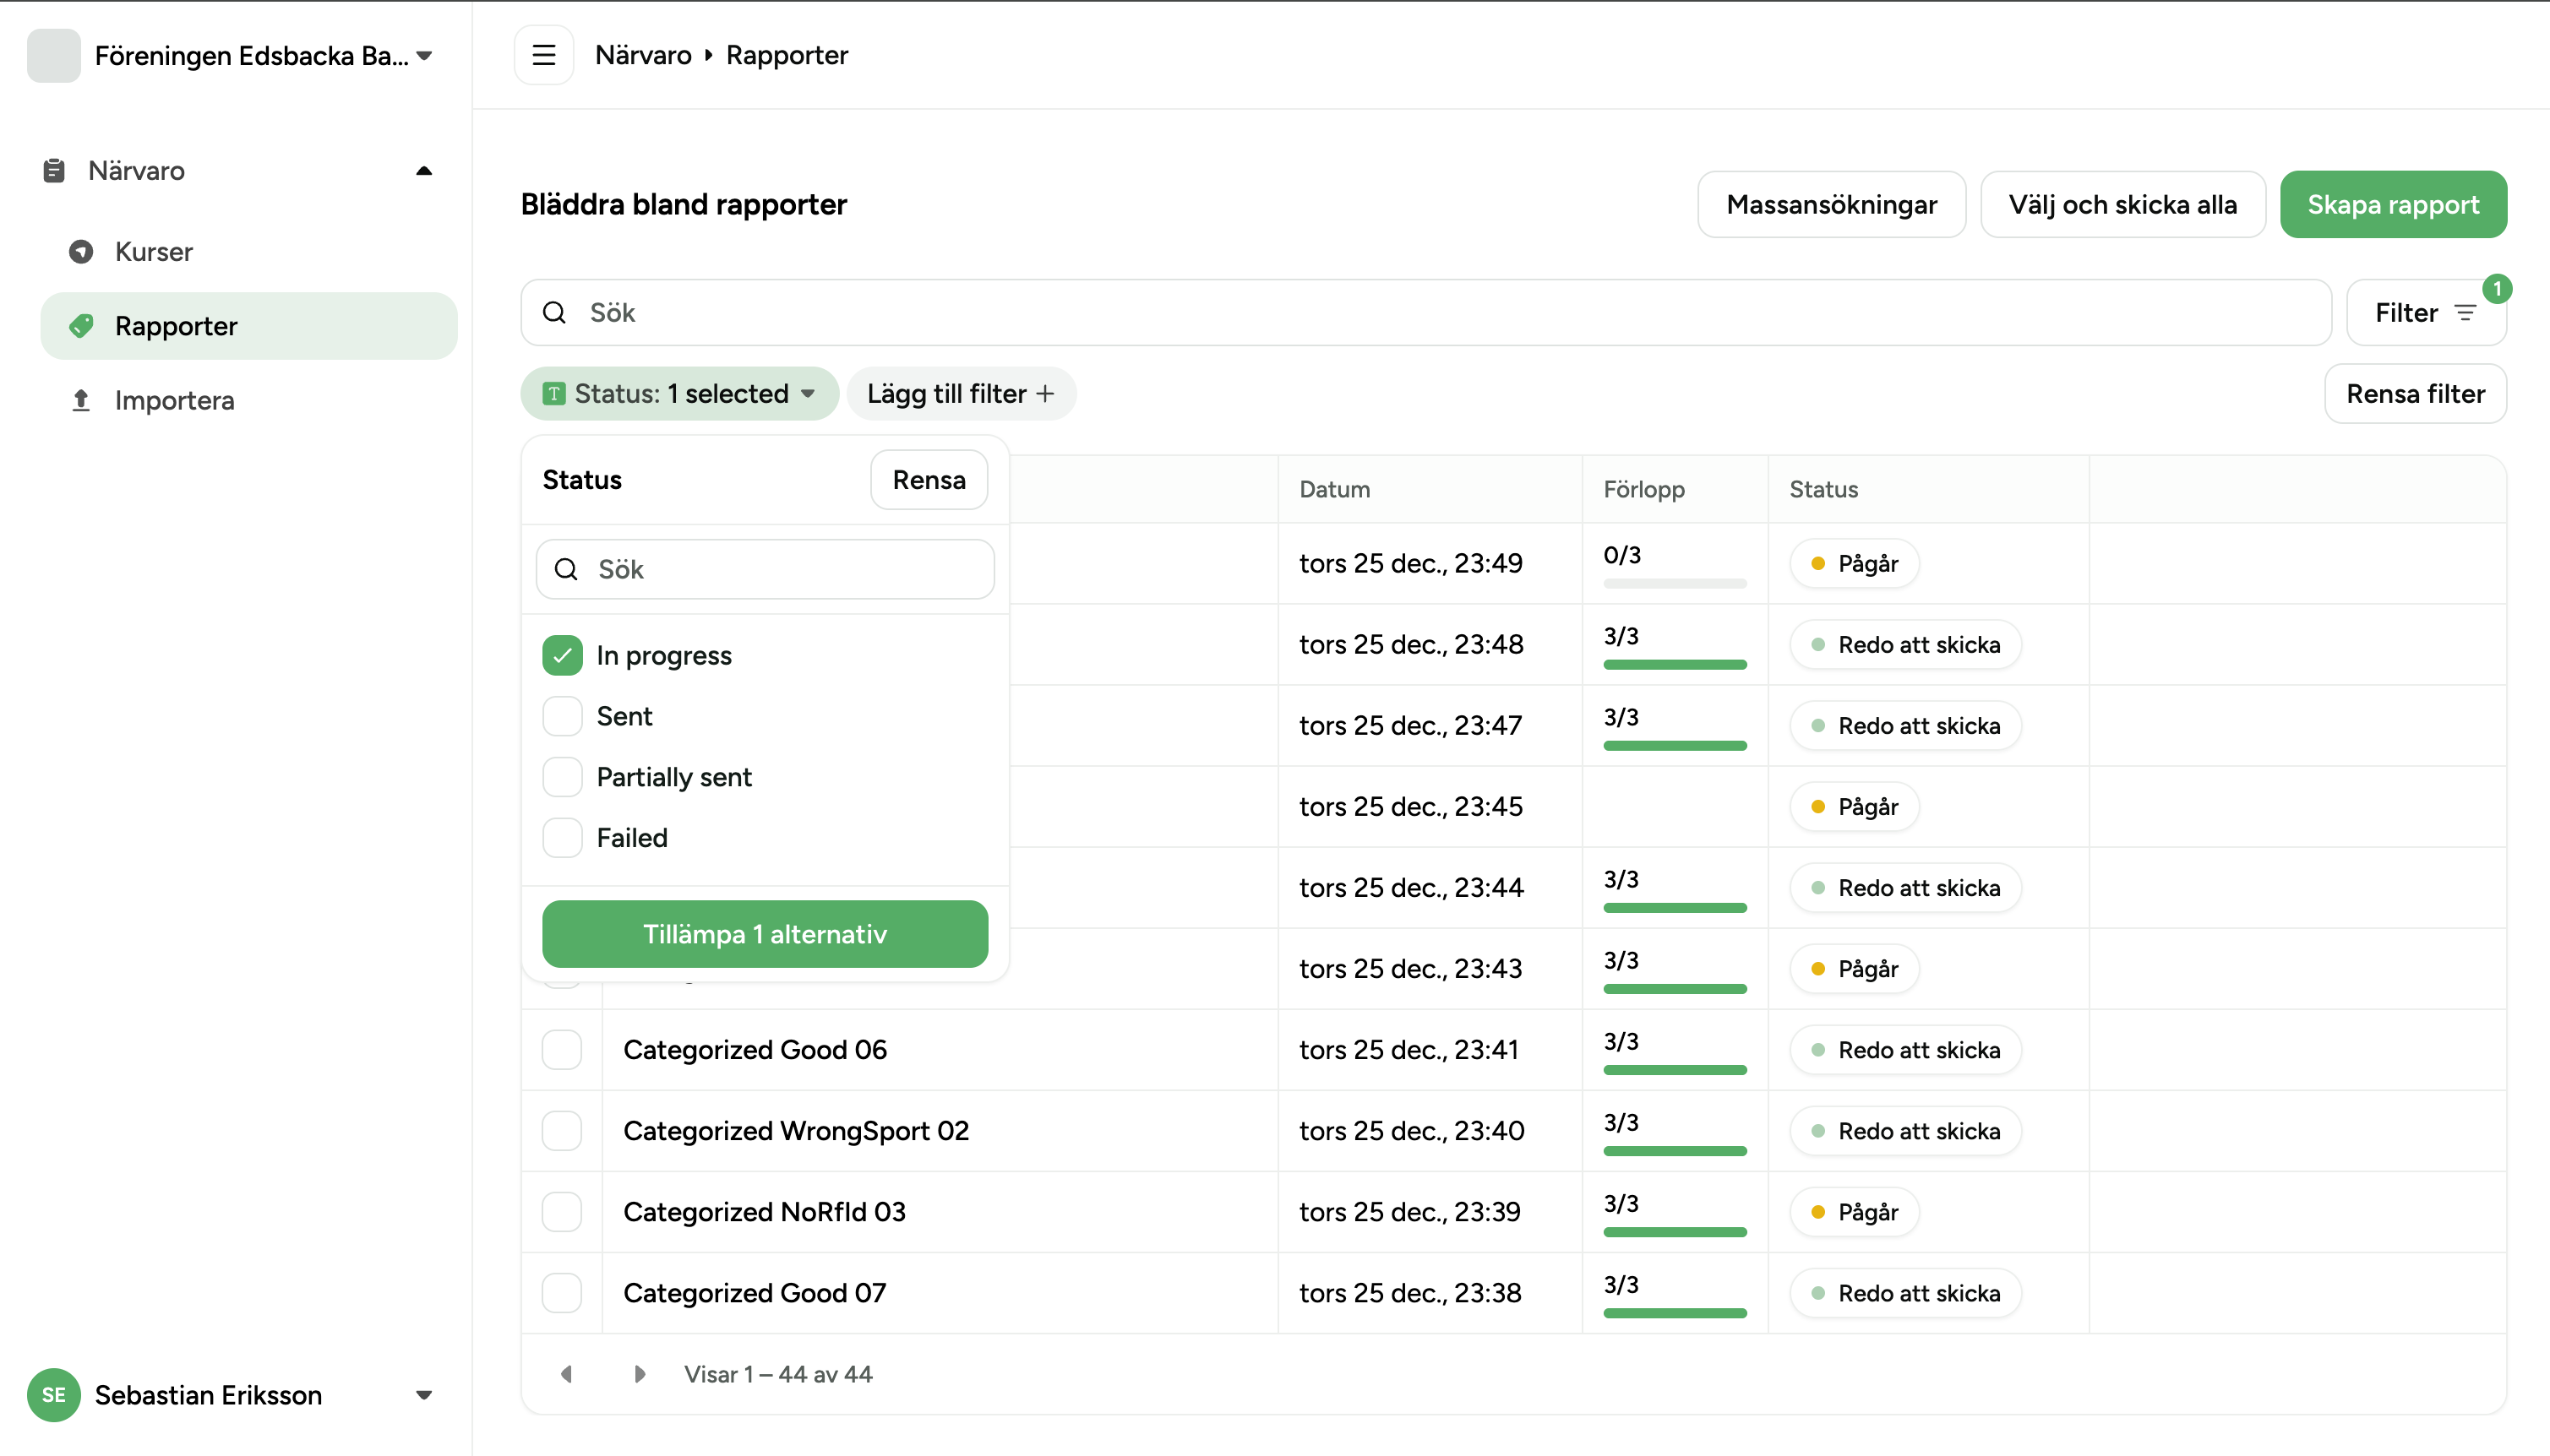Click Pågår status badge for 23:43 row
2550x1456 pixels.
[1855, 969]
